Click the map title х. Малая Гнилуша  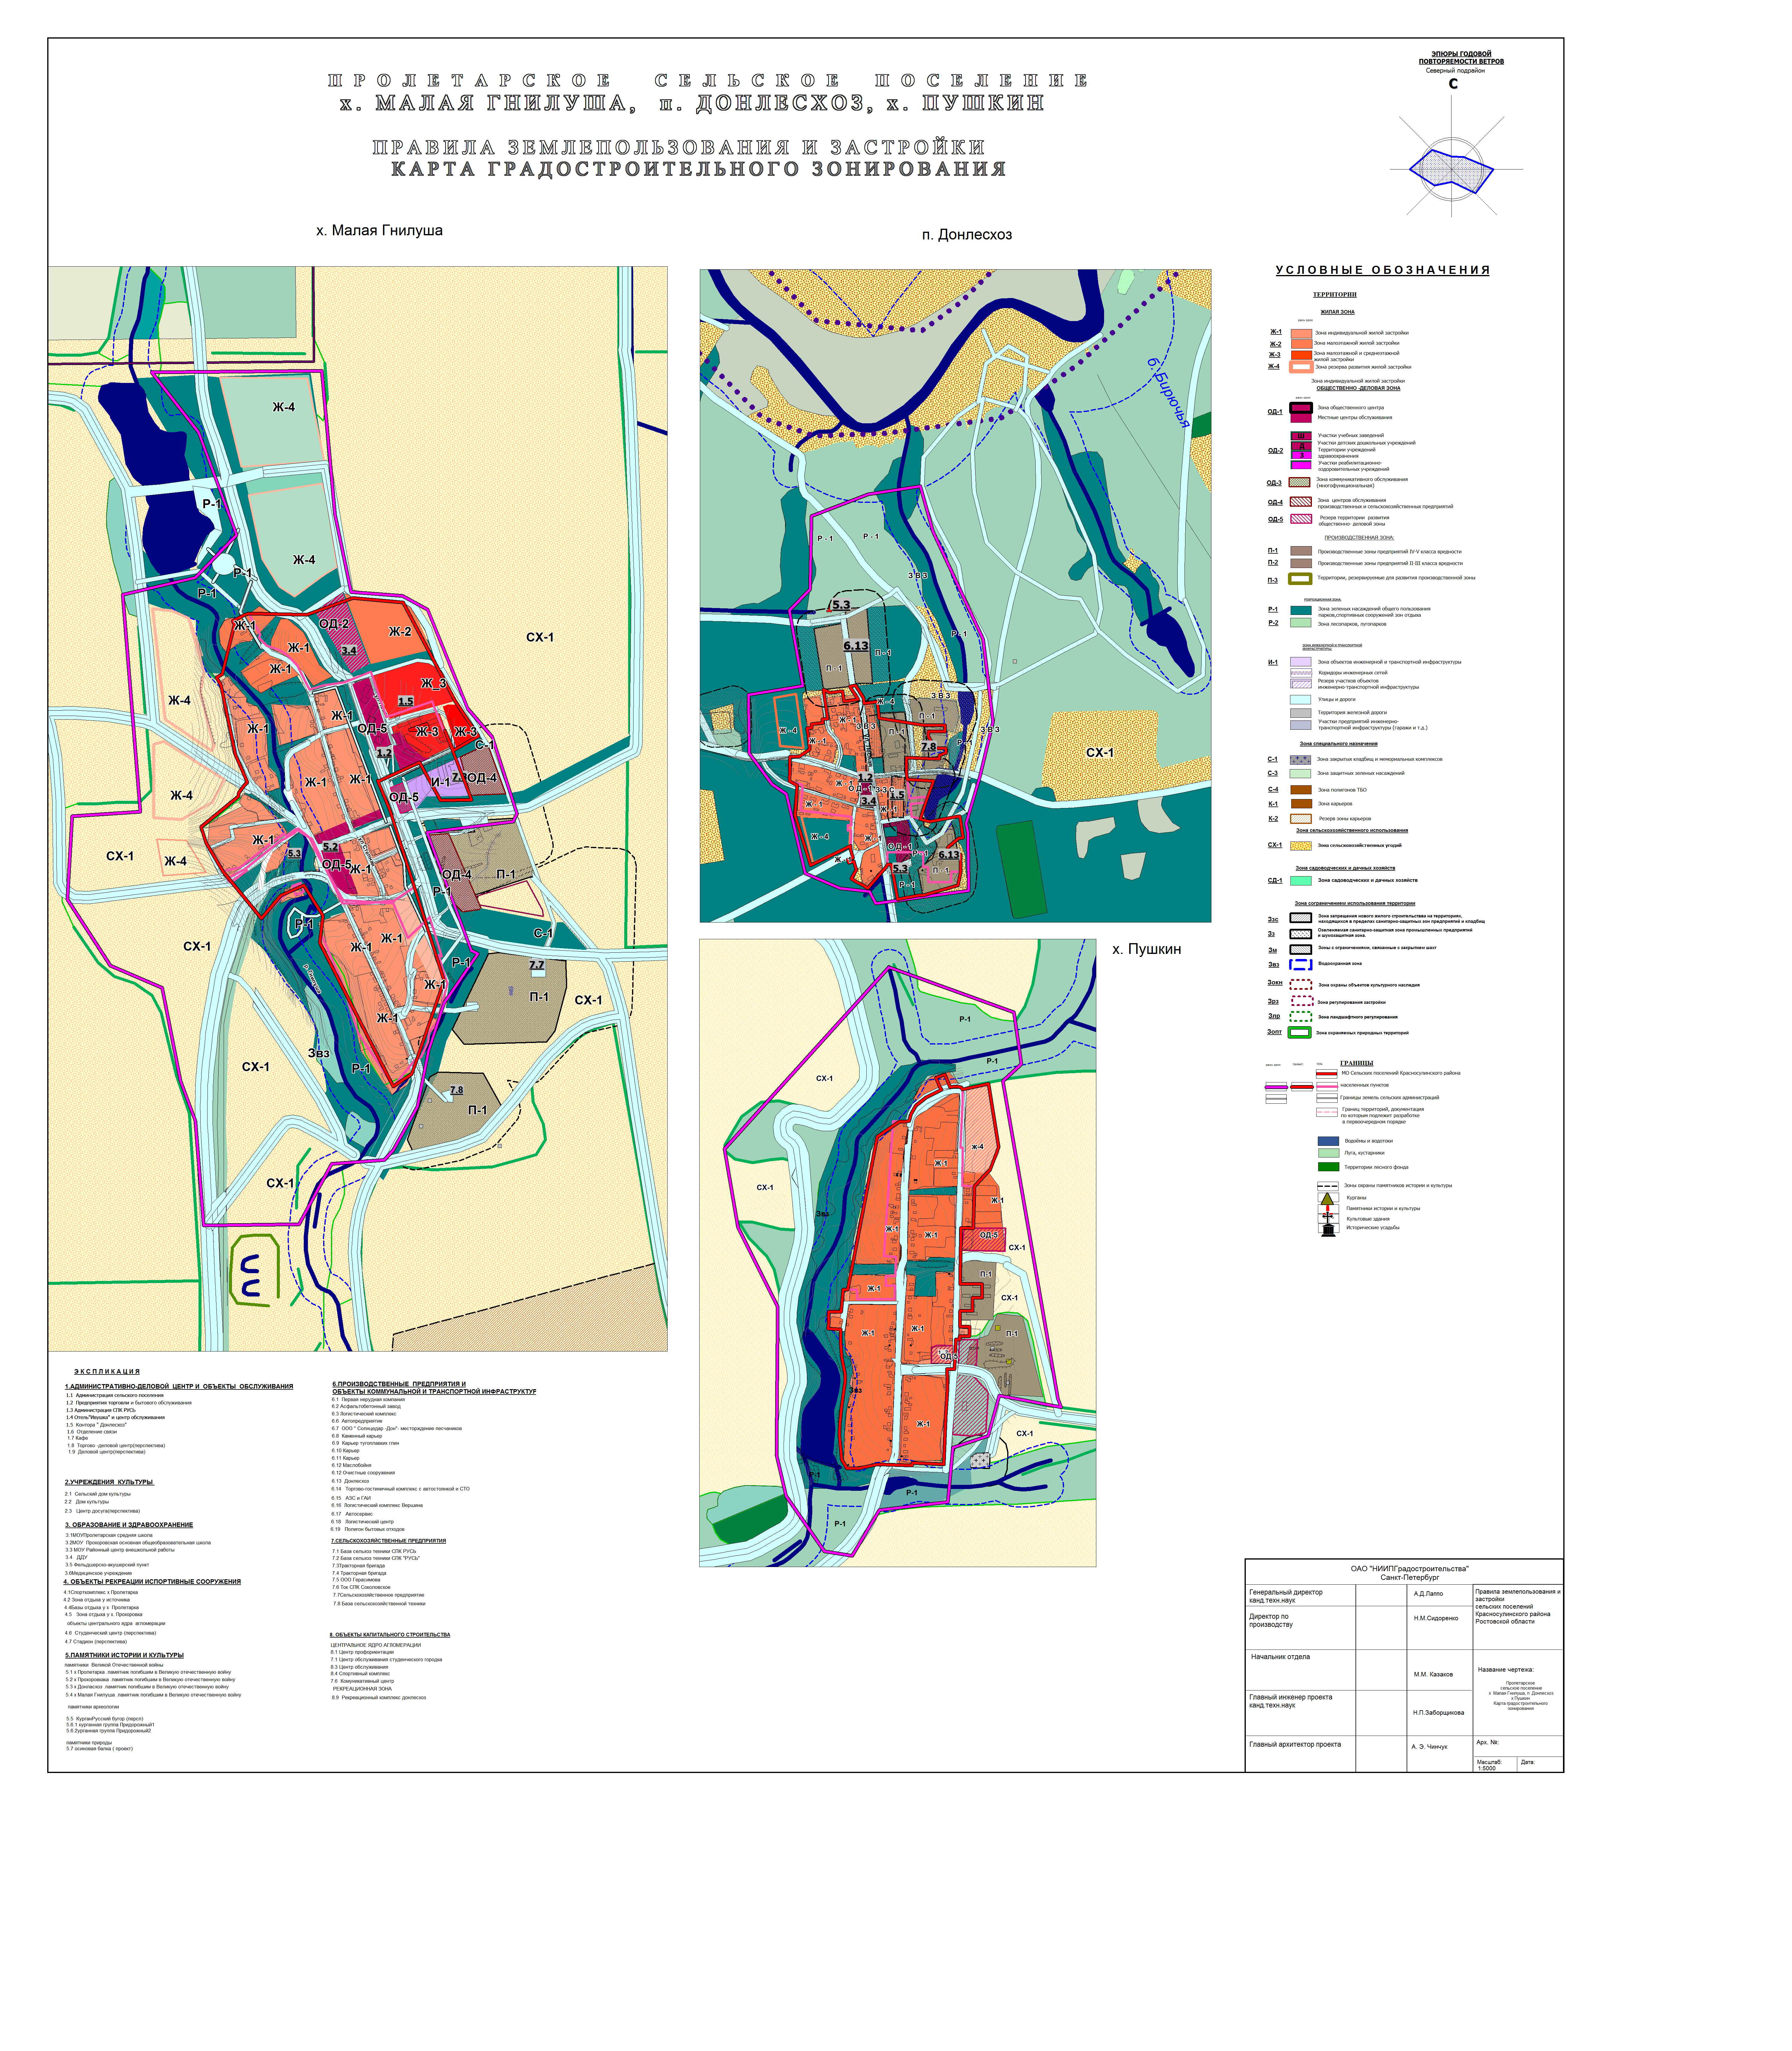[379, 231]
